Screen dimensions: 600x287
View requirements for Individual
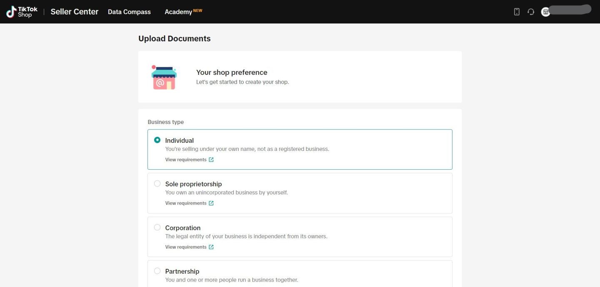pos(186,160)
